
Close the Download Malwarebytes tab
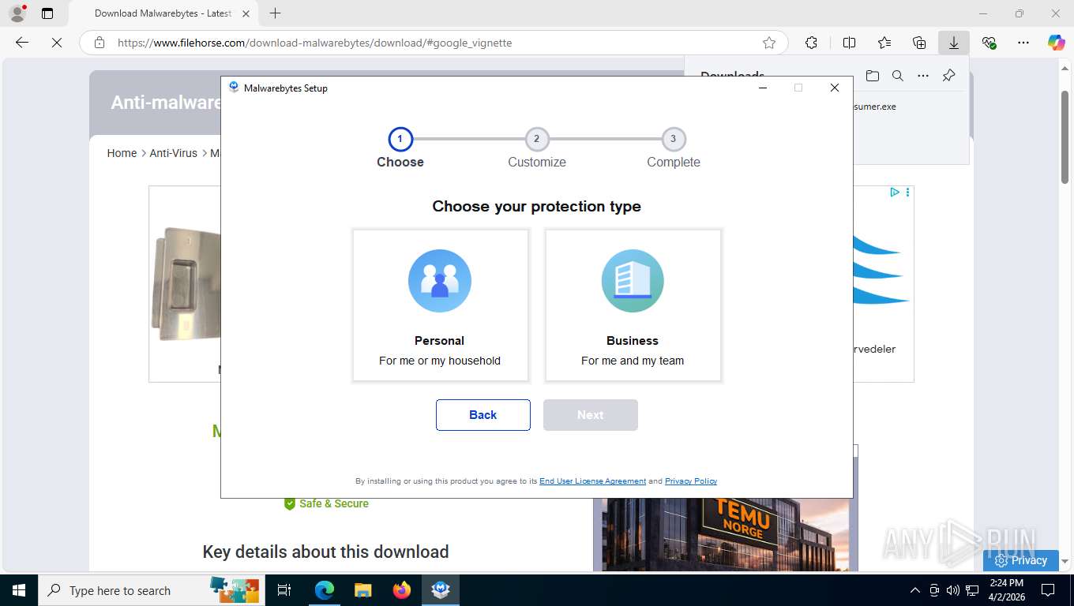(246, 13)
